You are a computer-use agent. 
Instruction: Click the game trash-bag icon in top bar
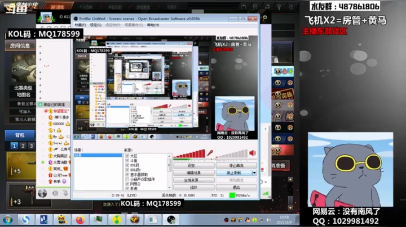tap(244, 7)
